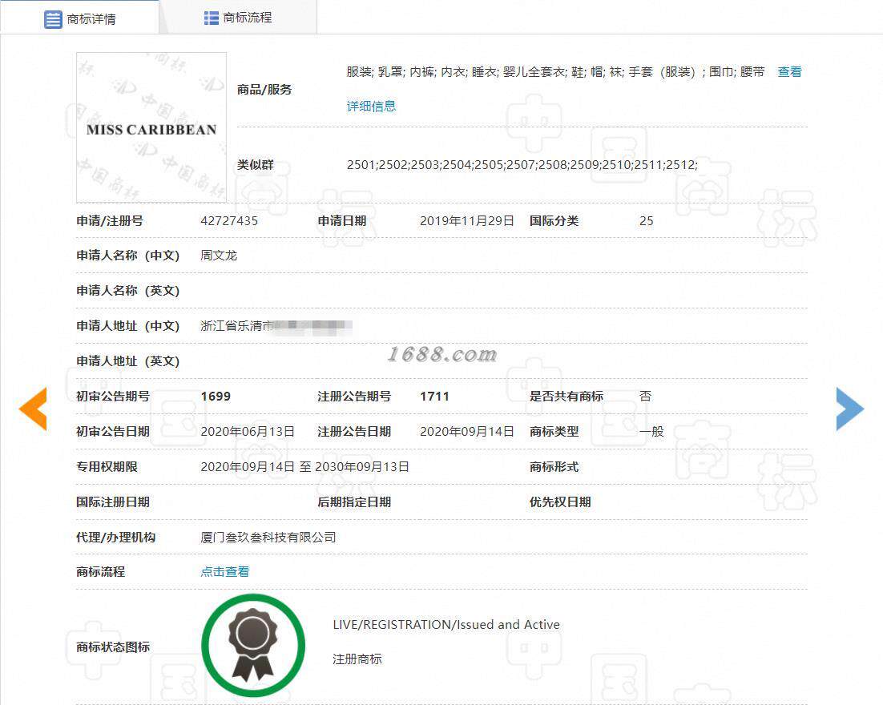Image resolution: width=883 pixels, height=705 pixels.
Task: Click the international class value 25
Action: tap(647, 221)
